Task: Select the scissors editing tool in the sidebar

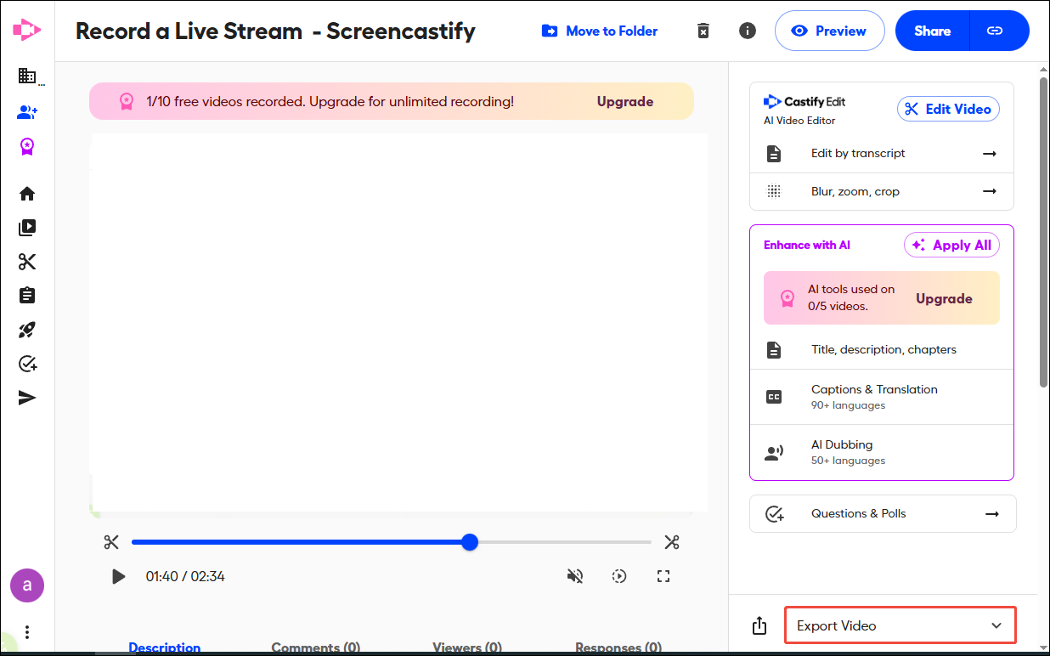Action: pos(26,261)
